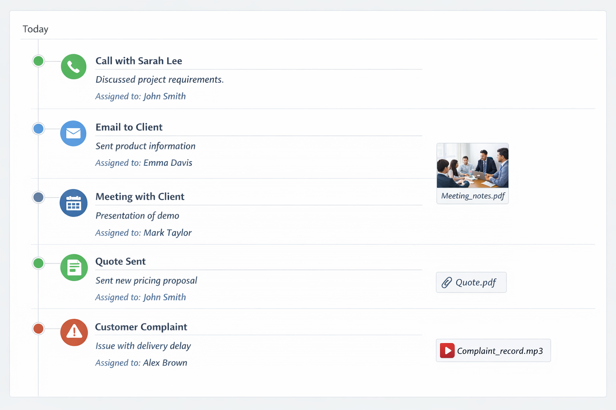Open the Quote.pdf attachment
Image resolution: width=616 pixels, height=410 pixels.
[x=476, y=283]
